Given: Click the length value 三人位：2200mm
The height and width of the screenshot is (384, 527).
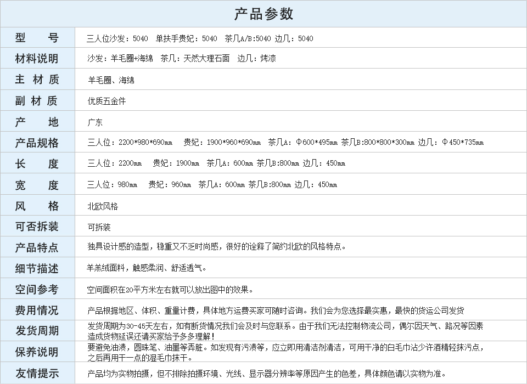Looking at the screenshot, I should [115, 163].
